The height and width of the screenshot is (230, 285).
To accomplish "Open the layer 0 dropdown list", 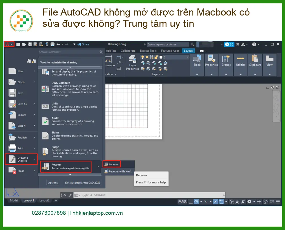I will coord(188,57).
